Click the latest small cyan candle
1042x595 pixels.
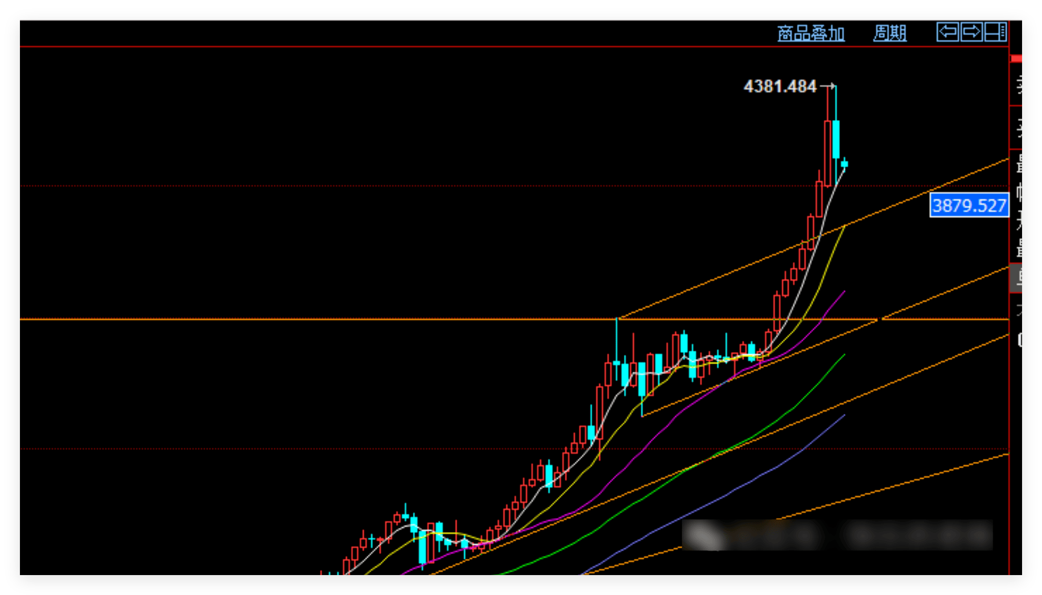coord(844,164)
